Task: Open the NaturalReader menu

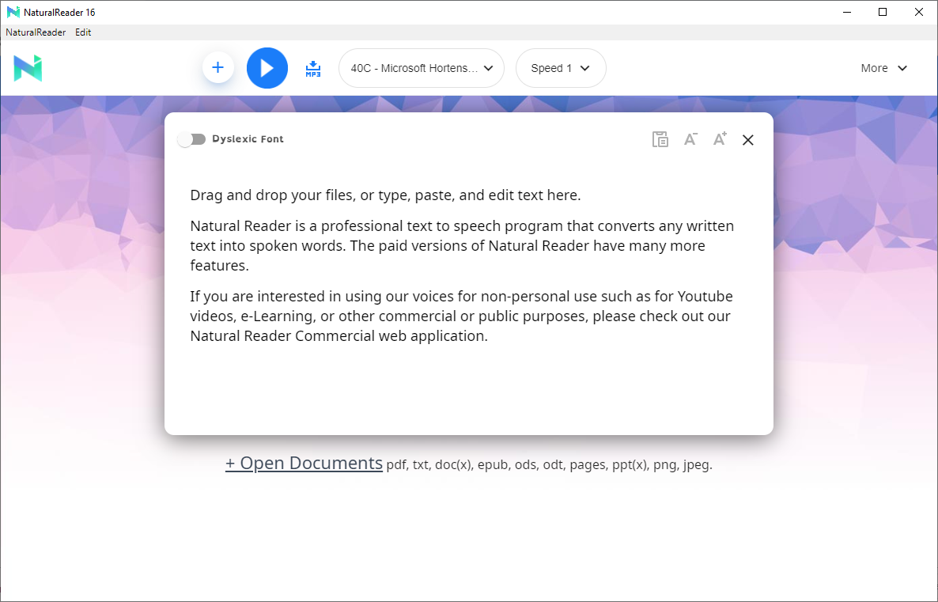Action: click(36, 32)
